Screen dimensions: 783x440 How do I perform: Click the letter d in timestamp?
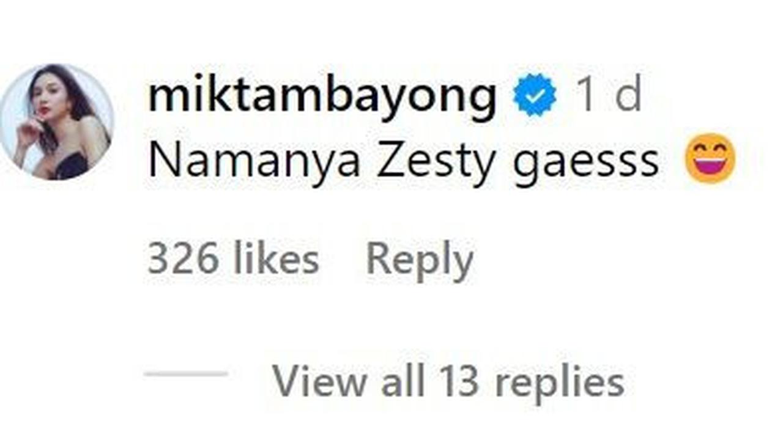pos(628,96)
